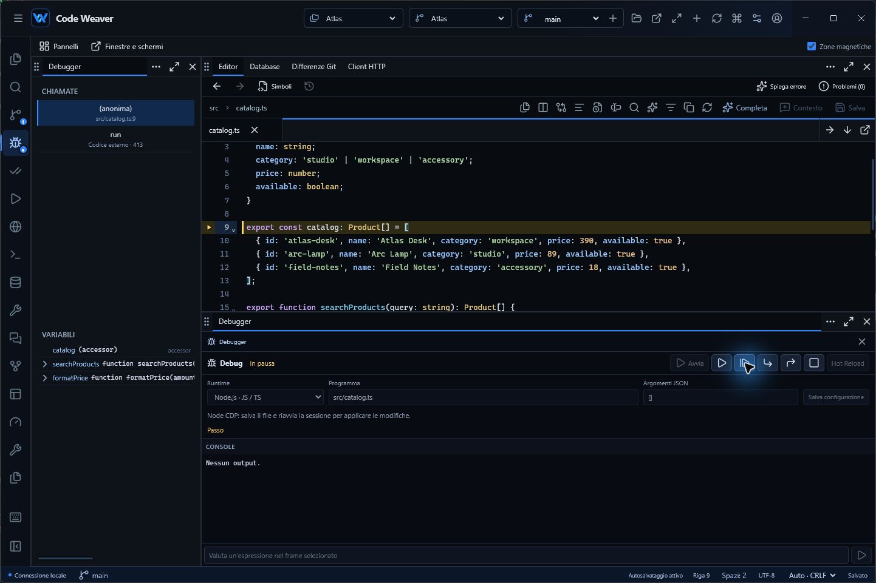Select the run call stack frame

pyautogui.click(x=115, y=139)
